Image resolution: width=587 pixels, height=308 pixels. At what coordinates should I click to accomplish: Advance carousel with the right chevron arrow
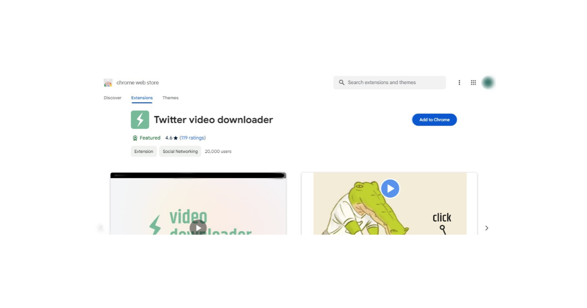pos(486,228)
